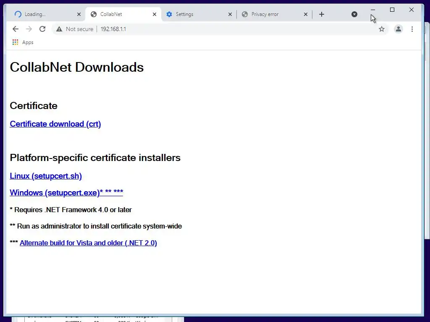Click the CollabNet Downloads heading
The image size is (430, 322).
point(77,67)
